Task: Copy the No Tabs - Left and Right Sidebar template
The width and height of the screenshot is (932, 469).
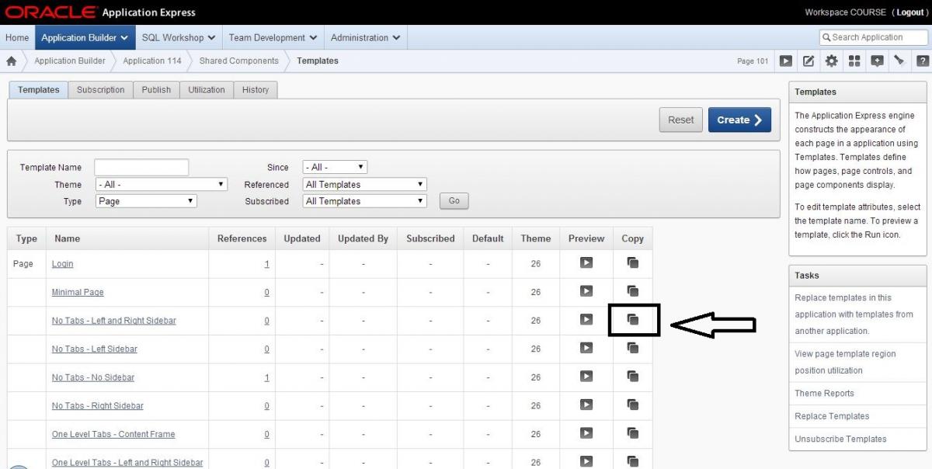Action: tap(633, 320)
